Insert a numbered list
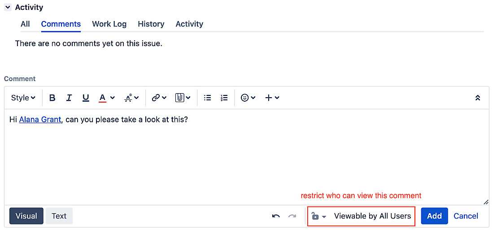 tap(224, 98)
